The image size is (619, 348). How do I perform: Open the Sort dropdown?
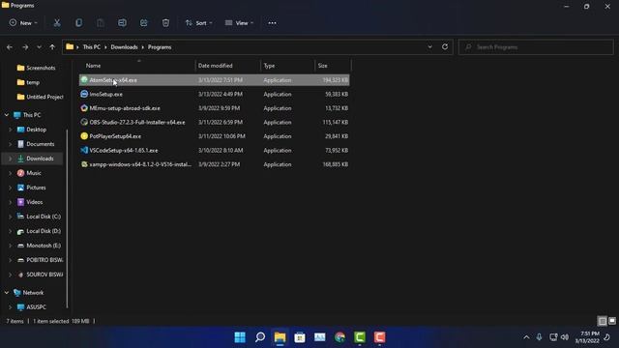[x=198, y=23]
